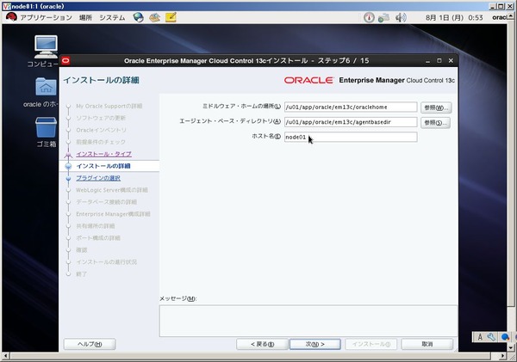Click Oracleインベントリ step

click(x=101, y=130)
